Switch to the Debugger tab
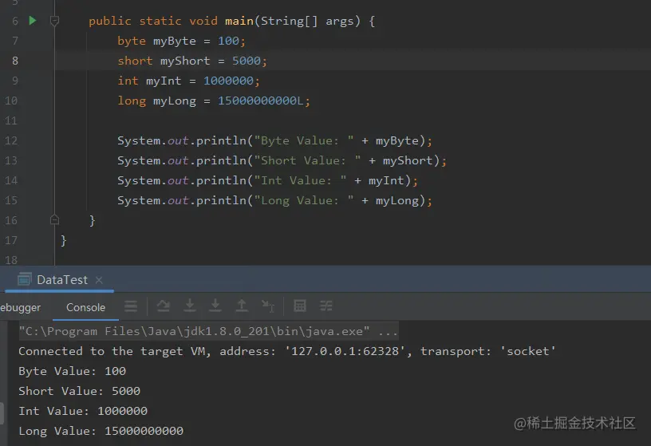 [x=21, y=308]
